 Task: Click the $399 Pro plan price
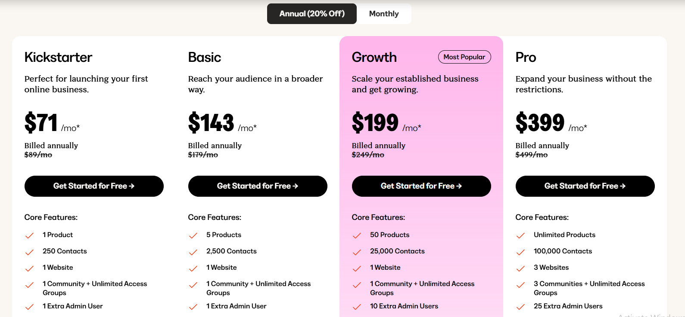click(x=540, y=123)
